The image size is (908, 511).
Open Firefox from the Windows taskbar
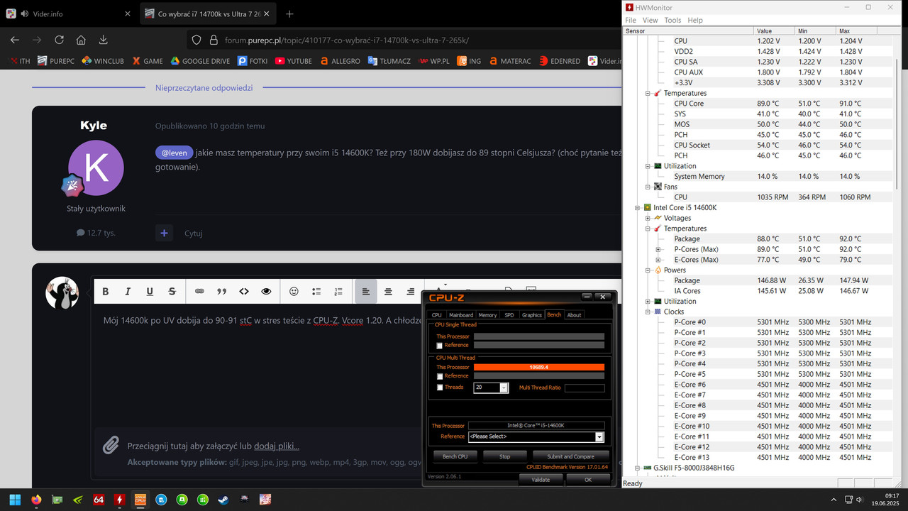point(36,500)
